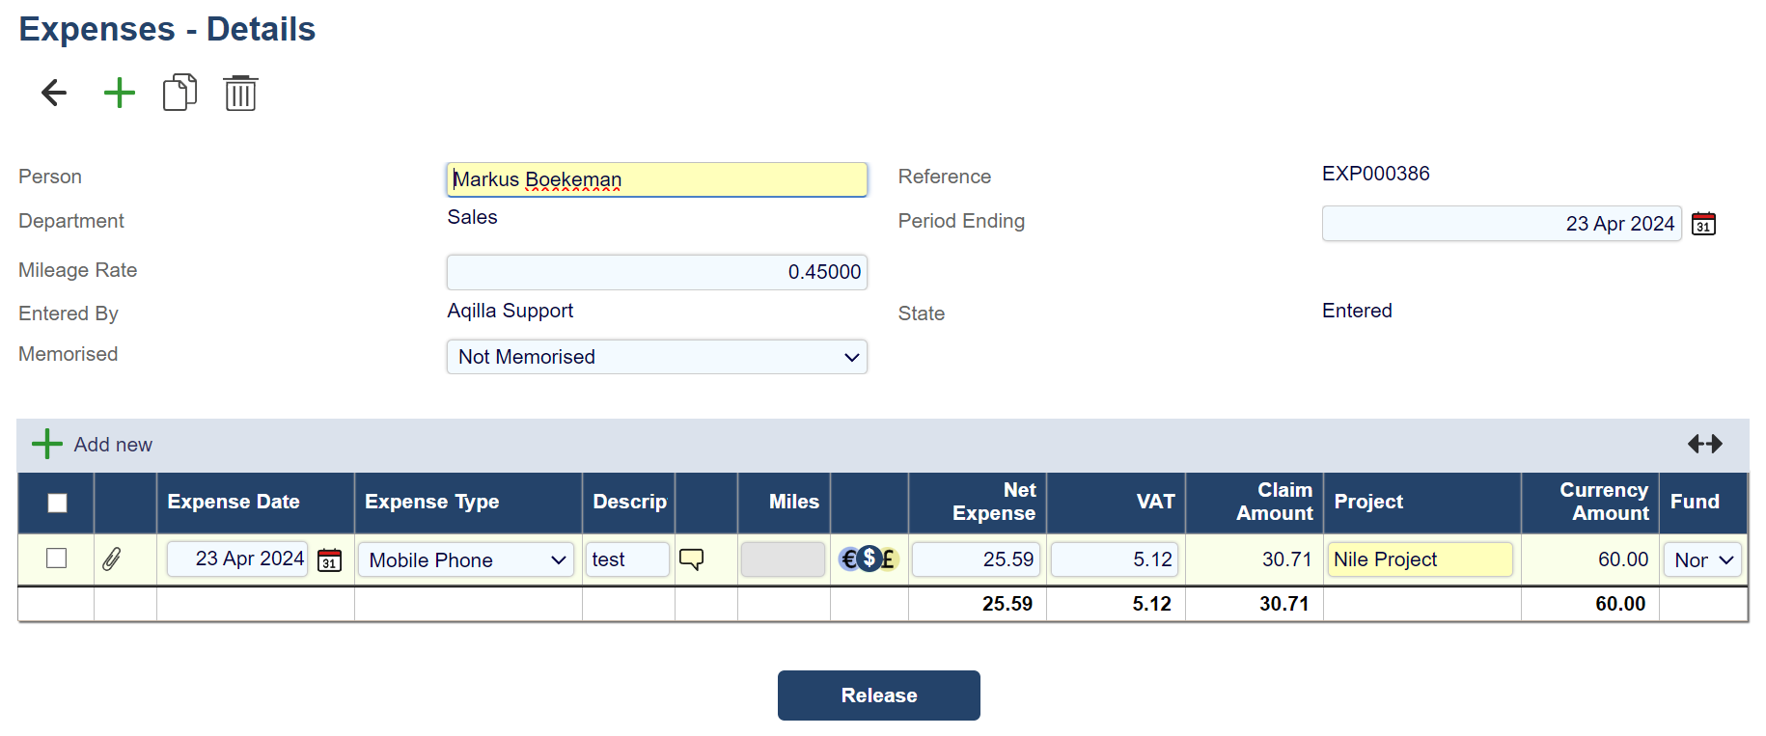
Task: Click the Expense Date column header
Action: 234,503
